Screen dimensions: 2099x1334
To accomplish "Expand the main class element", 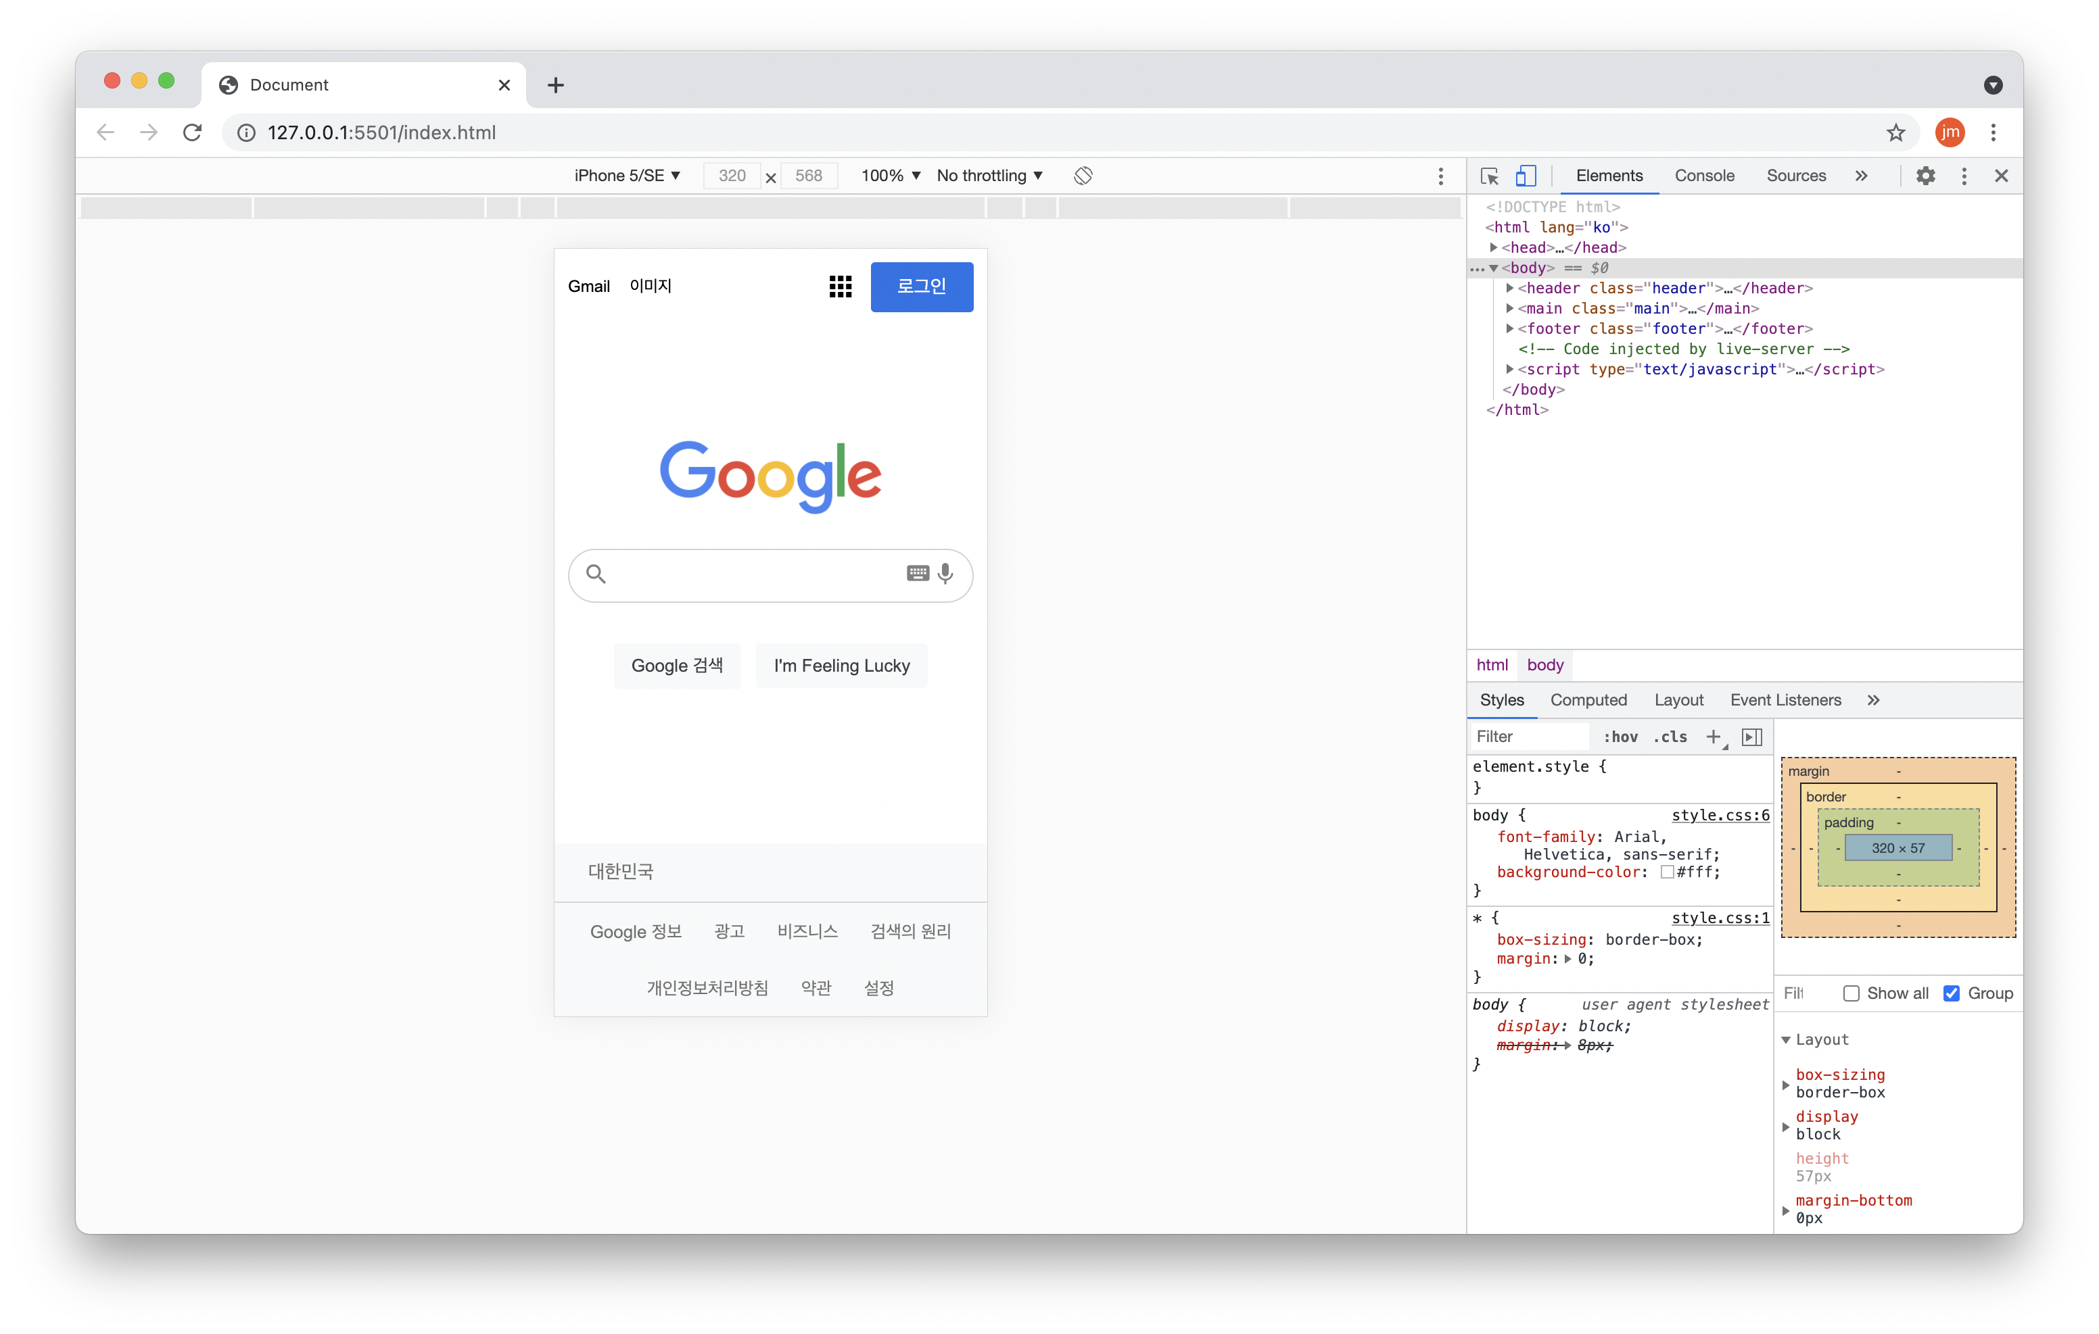I will (x=1510, y=308).
